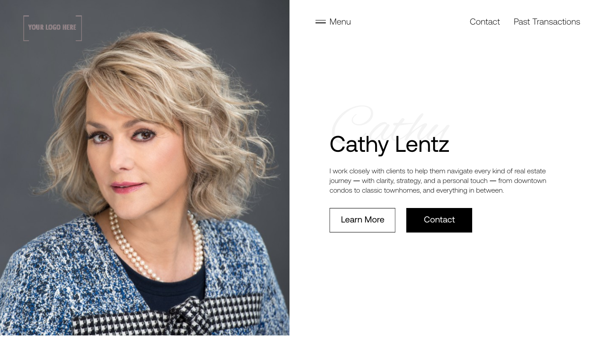
Task: Click 'I work closely with clients' text line
Action: pos(437,171)
